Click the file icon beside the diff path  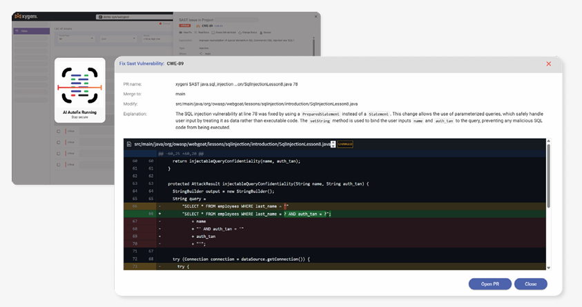(x=128, y=144)
